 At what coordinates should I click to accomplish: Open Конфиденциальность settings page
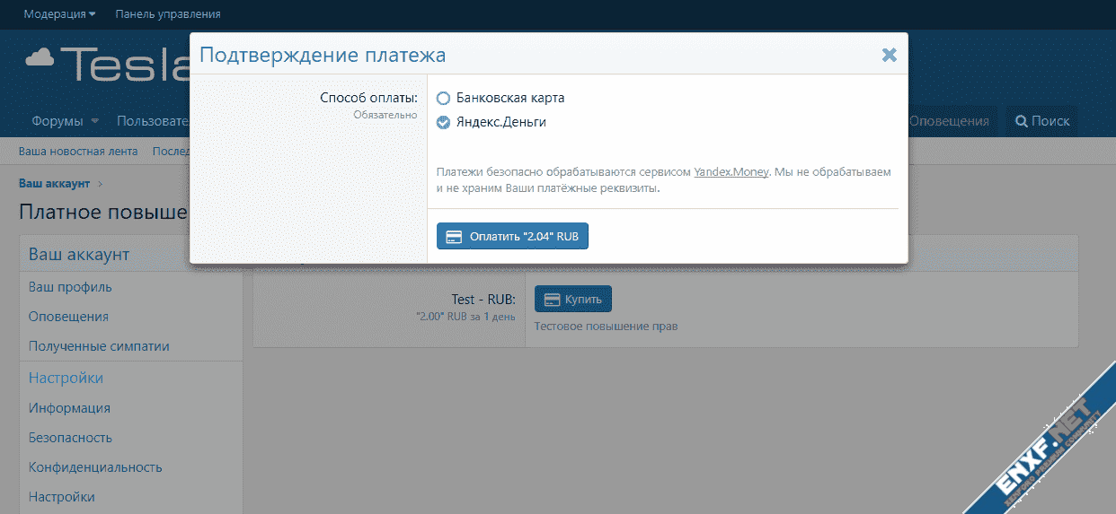[94, 467]
